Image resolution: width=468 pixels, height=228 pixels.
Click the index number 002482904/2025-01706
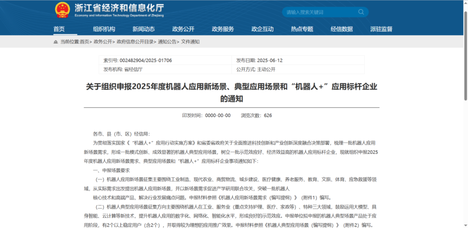[146, 61]
